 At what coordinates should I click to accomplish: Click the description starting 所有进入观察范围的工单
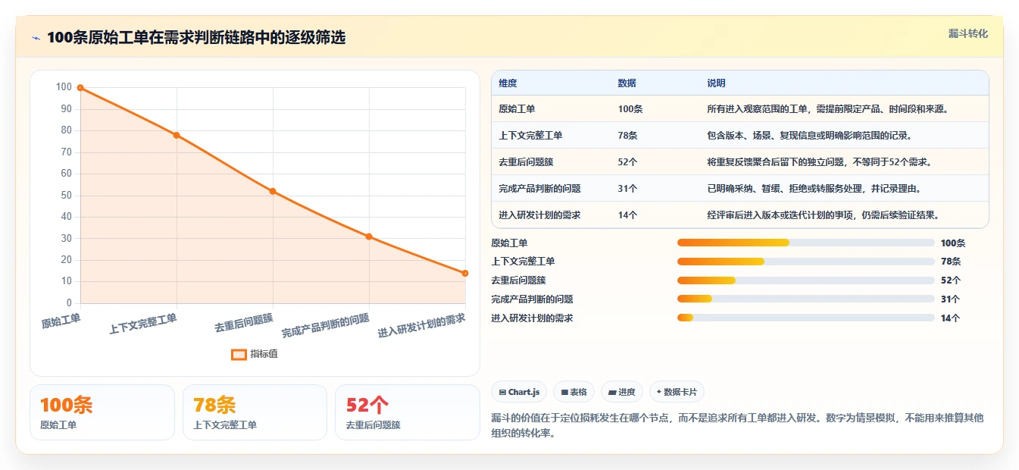pyautogui.click(x=827, y=109)
